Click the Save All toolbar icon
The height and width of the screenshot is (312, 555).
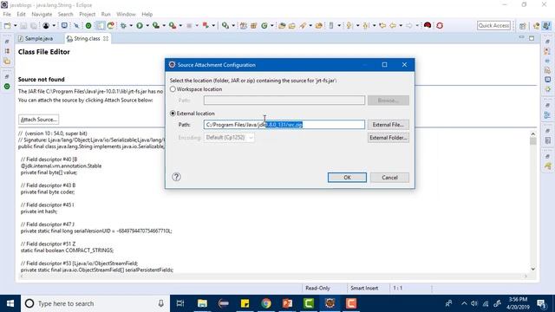(34, 26)
